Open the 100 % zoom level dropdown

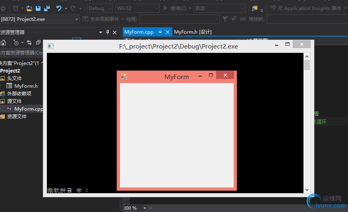pyautogui.click(x=145, y=208)
